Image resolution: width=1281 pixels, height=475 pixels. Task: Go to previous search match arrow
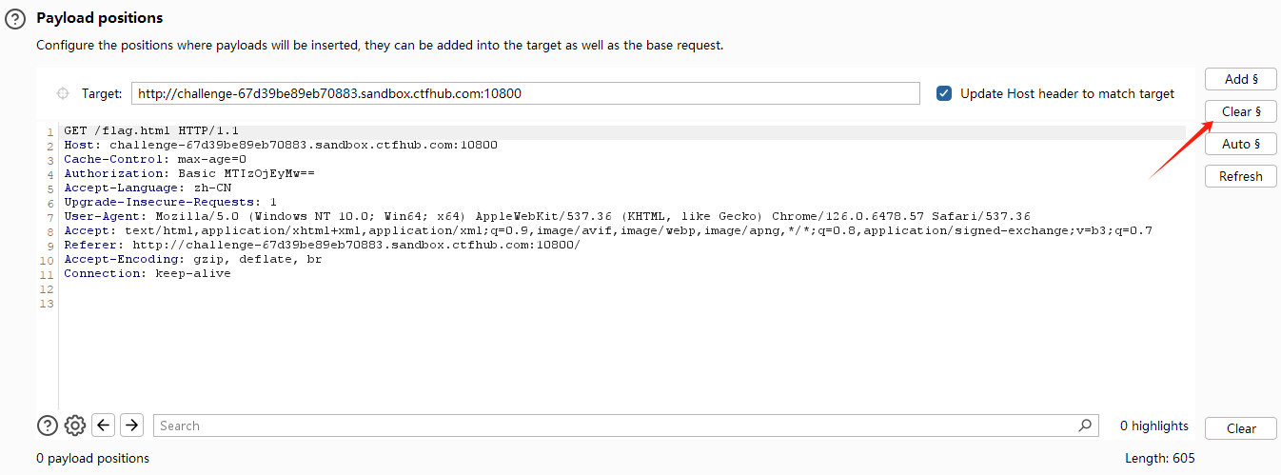[x=105, y=426]
